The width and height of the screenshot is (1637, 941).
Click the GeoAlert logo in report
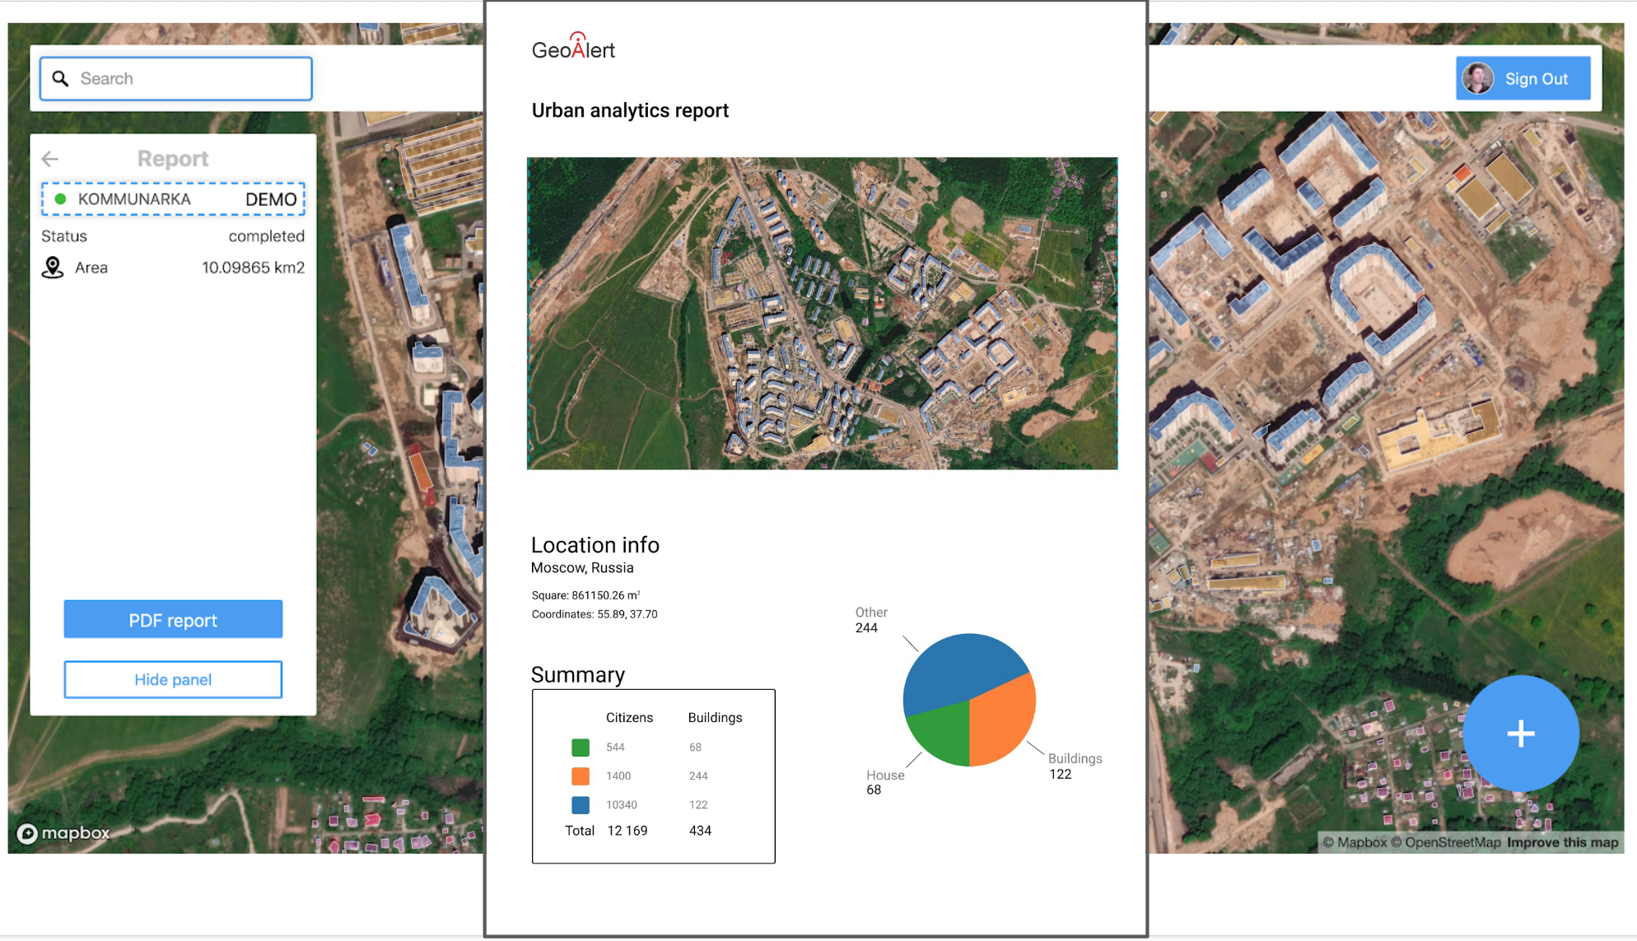[x=573, y=48]
